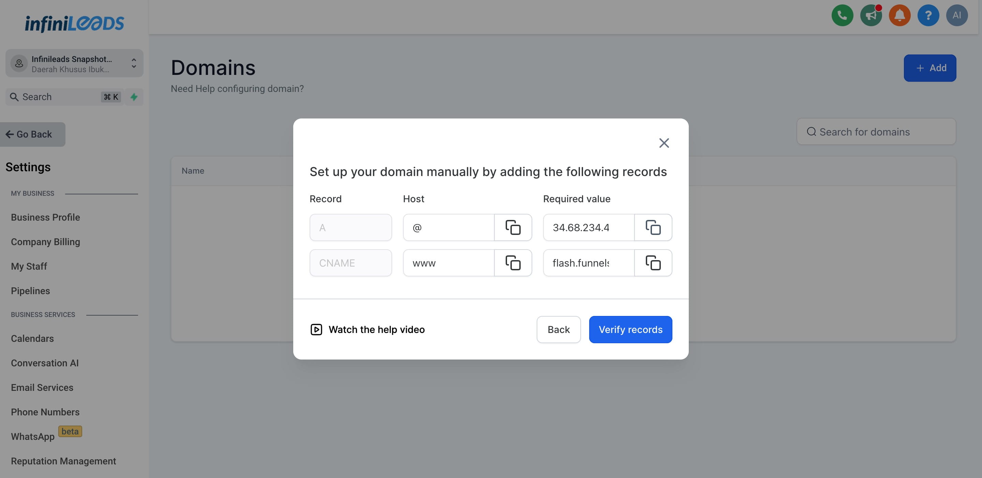
Task: Close the domain setup dialog
Action: click(664, 143)
